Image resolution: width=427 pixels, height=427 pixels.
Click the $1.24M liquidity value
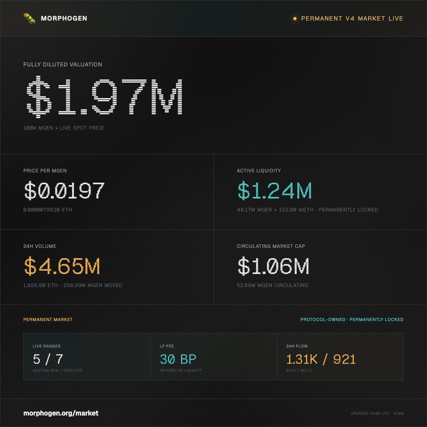[x=274, y=190]
